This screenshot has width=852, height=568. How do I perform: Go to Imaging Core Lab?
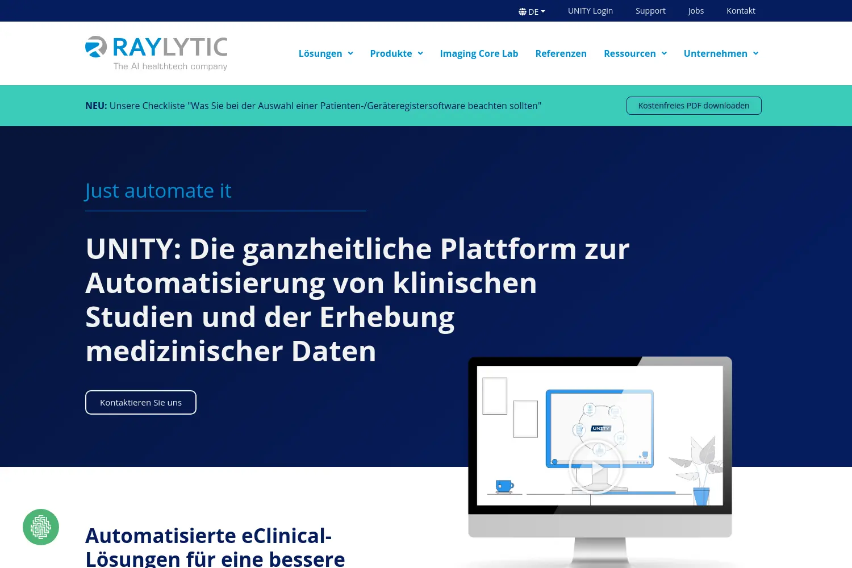(x=479, y=53)
